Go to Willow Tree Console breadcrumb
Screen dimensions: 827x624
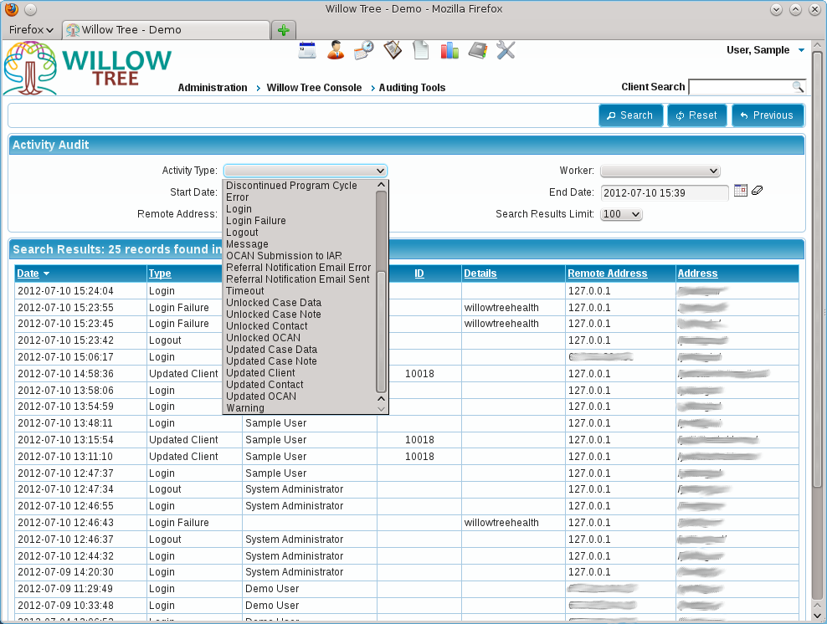tap(315, 88)
